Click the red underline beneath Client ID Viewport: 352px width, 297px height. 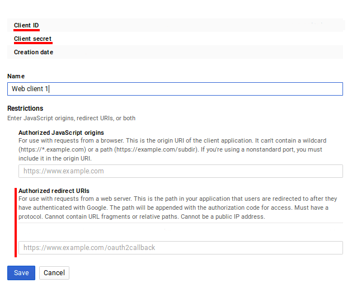point(26,30)
